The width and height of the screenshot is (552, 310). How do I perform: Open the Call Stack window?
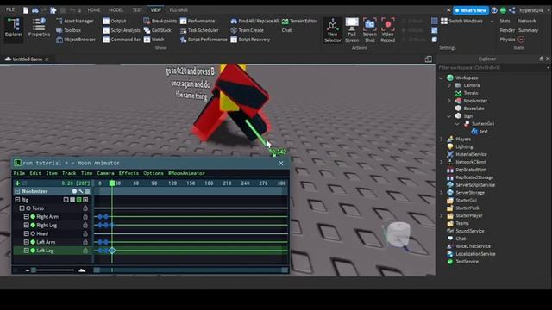[x=158, y=30]
